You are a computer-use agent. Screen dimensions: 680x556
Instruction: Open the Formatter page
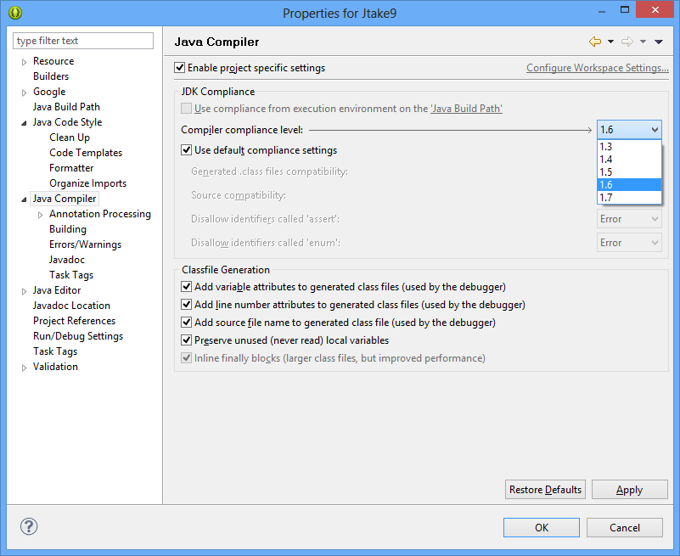click(71, 168)
